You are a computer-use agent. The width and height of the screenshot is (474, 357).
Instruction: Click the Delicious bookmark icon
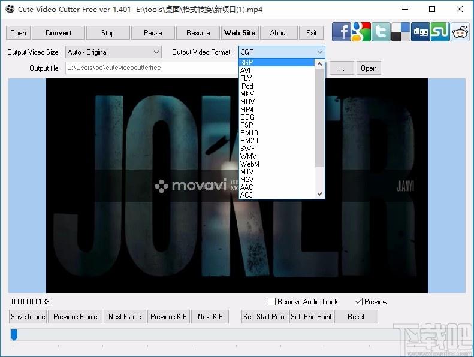pyautogui.click(x=400, y=32)
